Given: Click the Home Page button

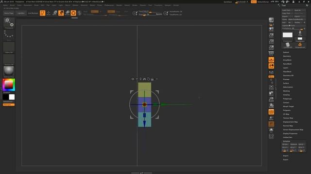Looking at the screenshot, I should (x=9, y=13).
